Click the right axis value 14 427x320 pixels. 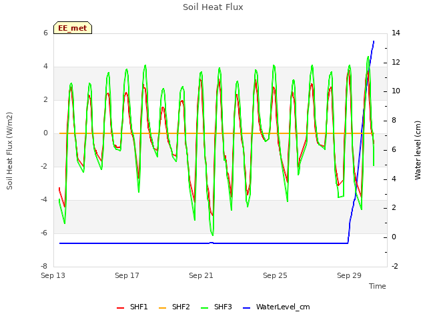pos(396,33)
